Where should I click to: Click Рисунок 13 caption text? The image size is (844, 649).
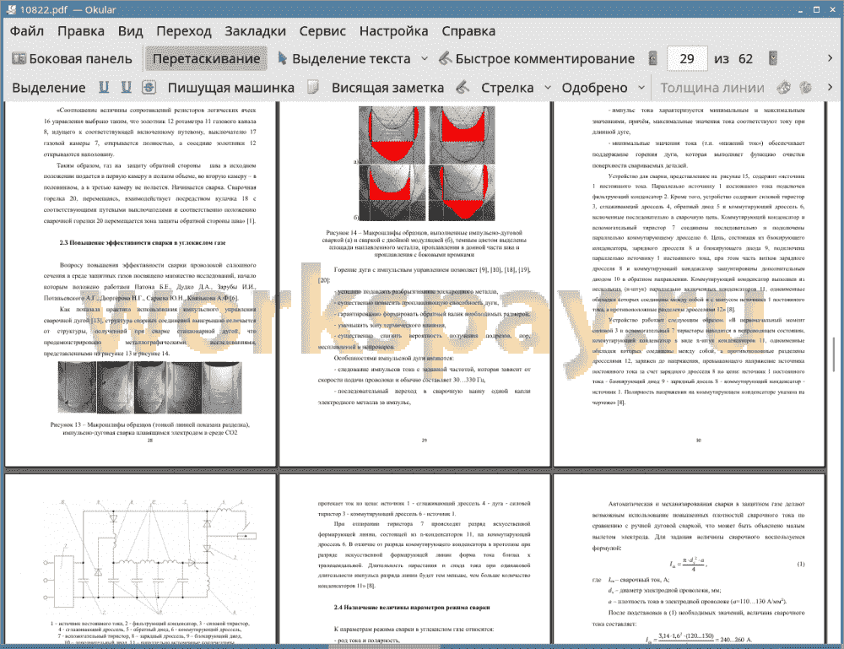click(x=149, y=429)
